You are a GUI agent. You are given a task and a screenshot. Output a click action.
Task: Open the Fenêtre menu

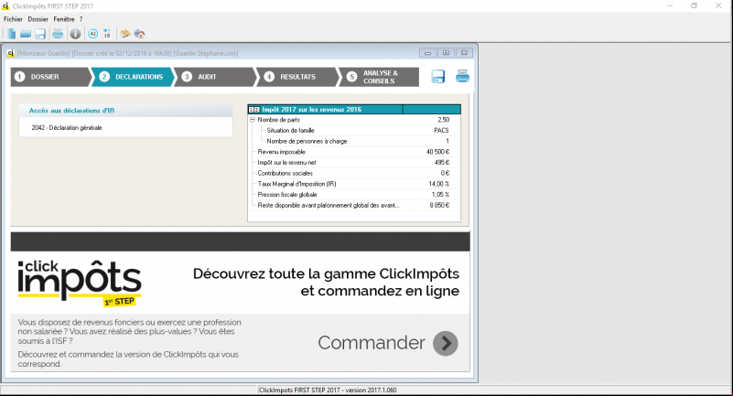click(x=64, y=19)
